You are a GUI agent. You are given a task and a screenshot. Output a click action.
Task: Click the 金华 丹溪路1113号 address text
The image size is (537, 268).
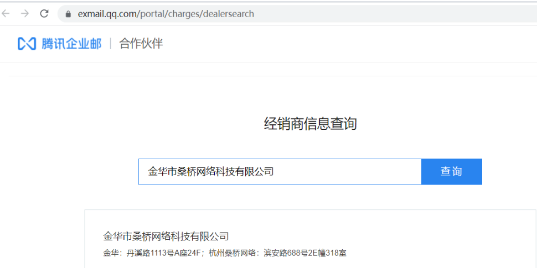click(151, 253)
